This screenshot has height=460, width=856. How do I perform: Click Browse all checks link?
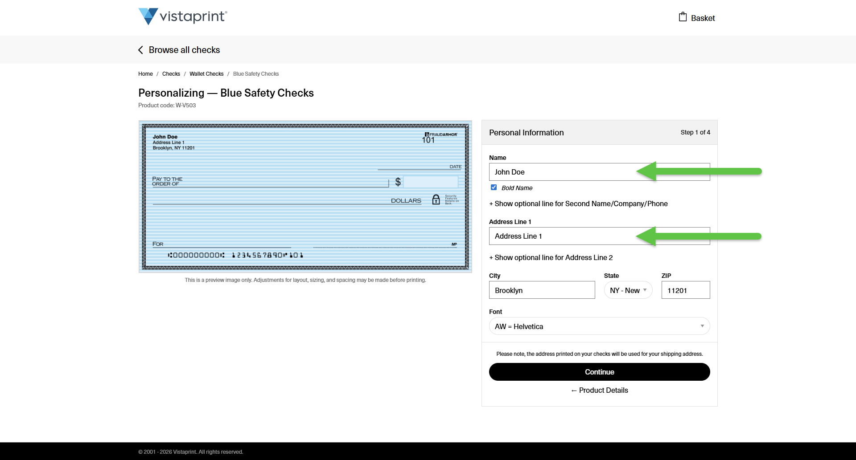coord(184,50)
